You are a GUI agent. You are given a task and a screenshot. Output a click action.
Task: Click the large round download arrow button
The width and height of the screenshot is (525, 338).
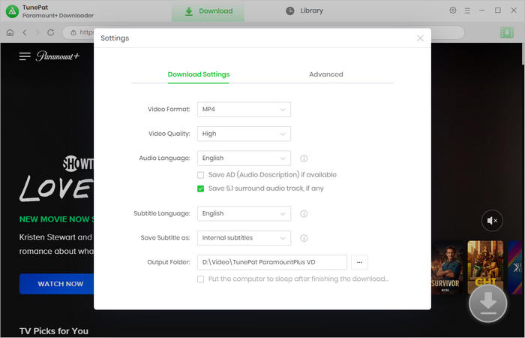coord(487,303)
